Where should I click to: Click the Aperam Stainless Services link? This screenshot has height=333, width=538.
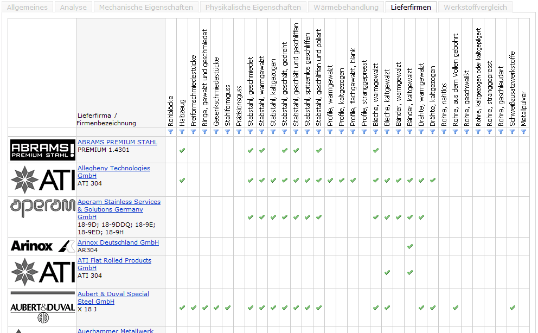tap(119, 202)
